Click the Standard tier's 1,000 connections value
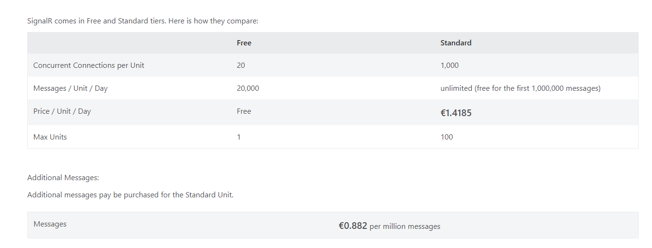 [x=449, y=65]
